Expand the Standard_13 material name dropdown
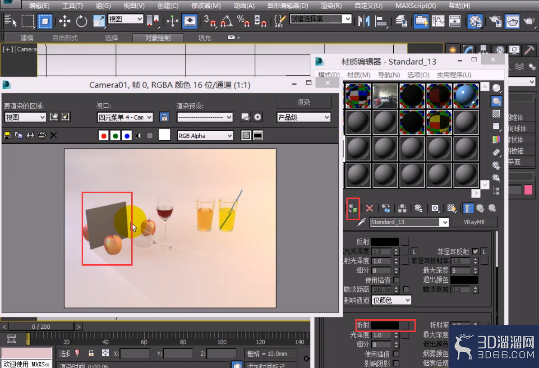539x368 pixels. click(445, 222)
